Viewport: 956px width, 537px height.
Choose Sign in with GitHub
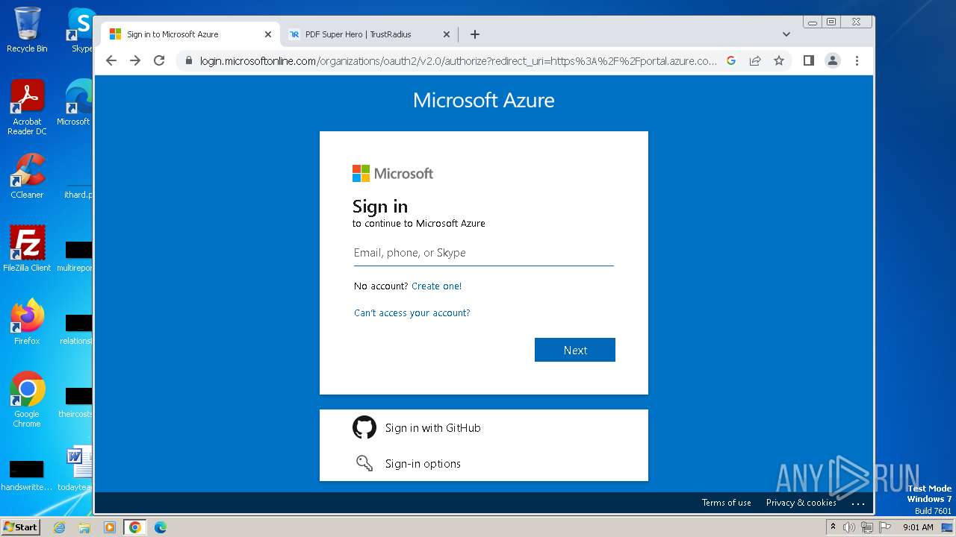coord(484,427)
